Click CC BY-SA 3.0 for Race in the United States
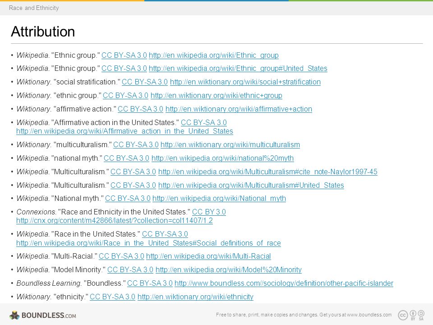 coord(165,234)
